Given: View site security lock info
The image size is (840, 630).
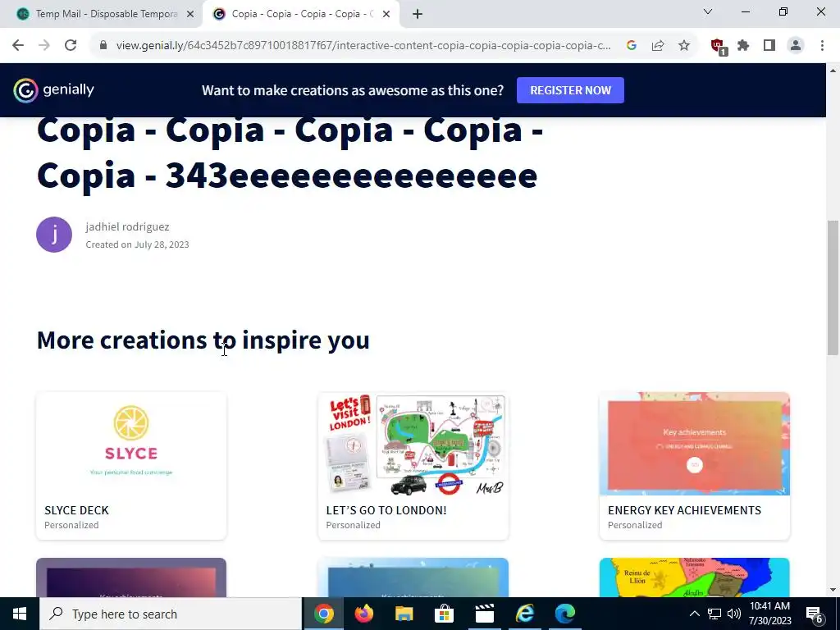Looking at the screenshot, I should click(x=103, y=46).
